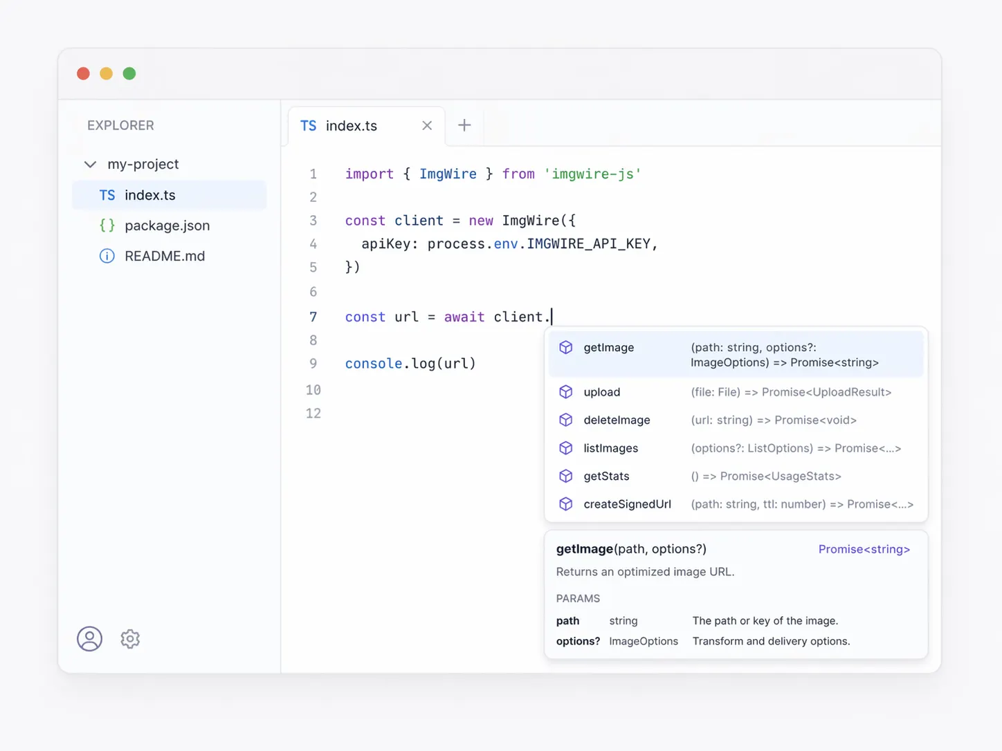Image resolution: width=1002 pixels, height=751 pixels.
Task: Click the cube icon beside deleteImage
Action: pos(566,420)
